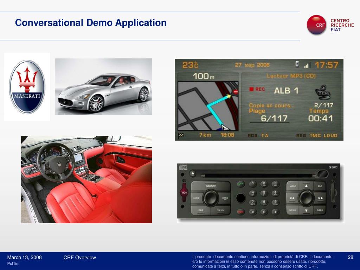Click the left rotary knob

click(x=210, y=198)
